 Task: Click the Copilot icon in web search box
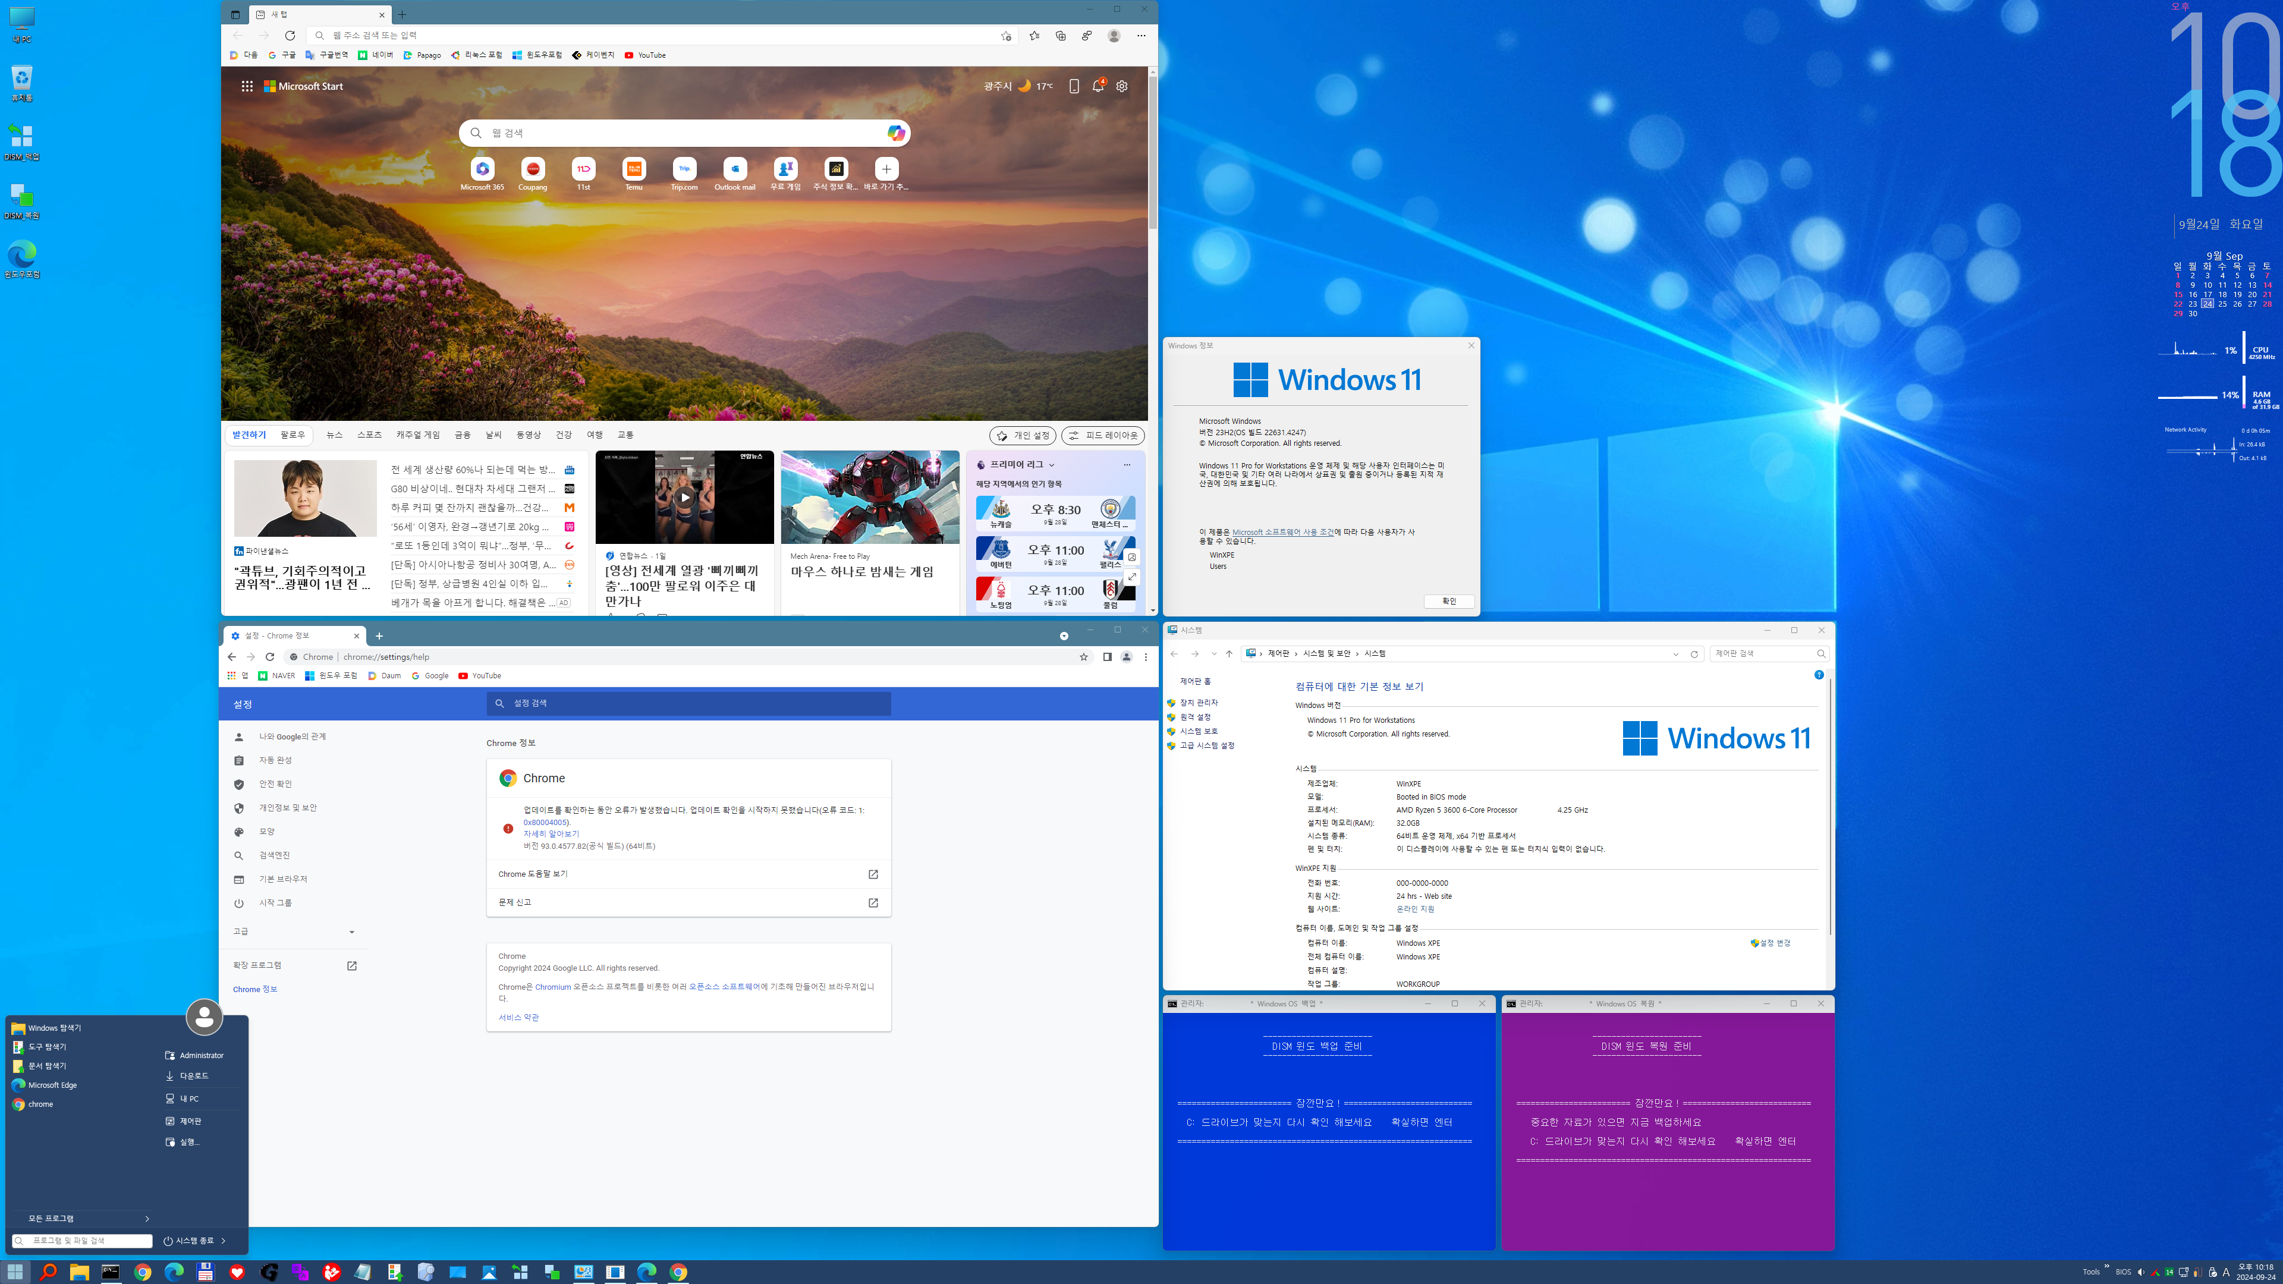(x=895, y=133)
